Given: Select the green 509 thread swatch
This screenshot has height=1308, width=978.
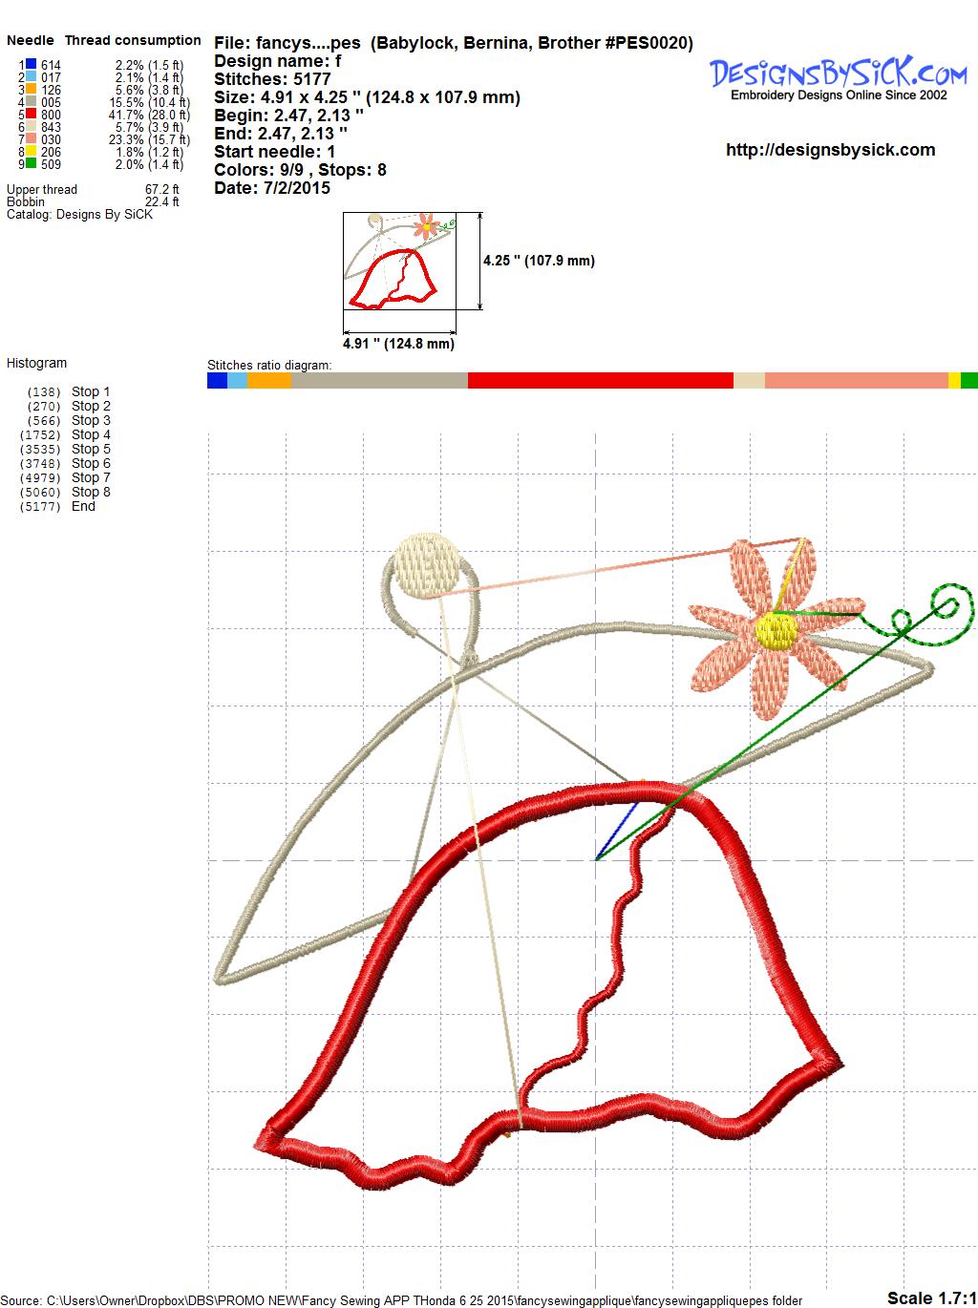Looking at the screenshot, I should tap(32, 164).
